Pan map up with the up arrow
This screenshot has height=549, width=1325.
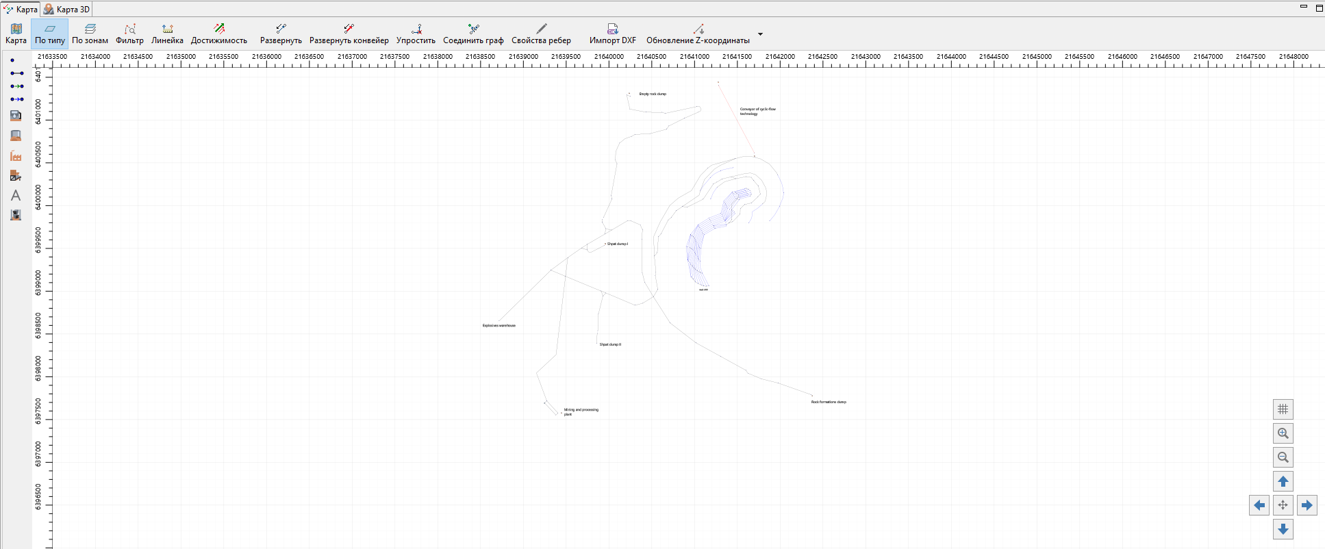(1283, 481)
